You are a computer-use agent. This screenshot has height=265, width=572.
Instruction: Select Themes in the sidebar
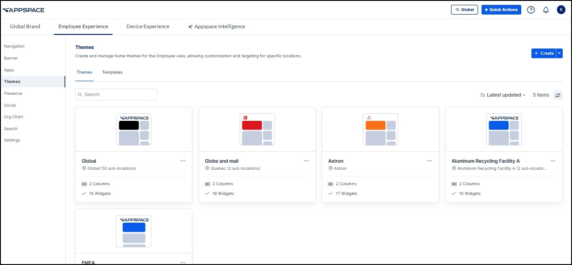pos(33,82)
